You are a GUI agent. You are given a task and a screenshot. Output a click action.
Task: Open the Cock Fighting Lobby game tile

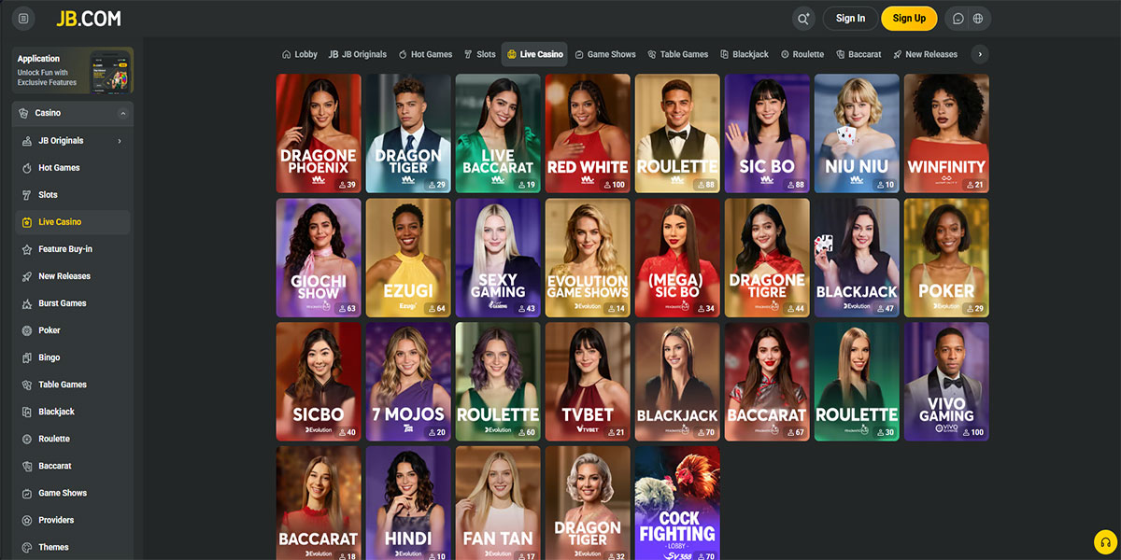pos(676,502)
